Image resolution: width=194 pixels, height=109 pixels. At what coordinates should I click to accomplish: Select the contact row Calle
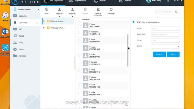[103, 94]
